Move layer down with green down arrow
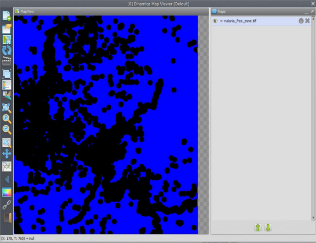This screenshot has height=243, width=316. [x=268, y=227]
